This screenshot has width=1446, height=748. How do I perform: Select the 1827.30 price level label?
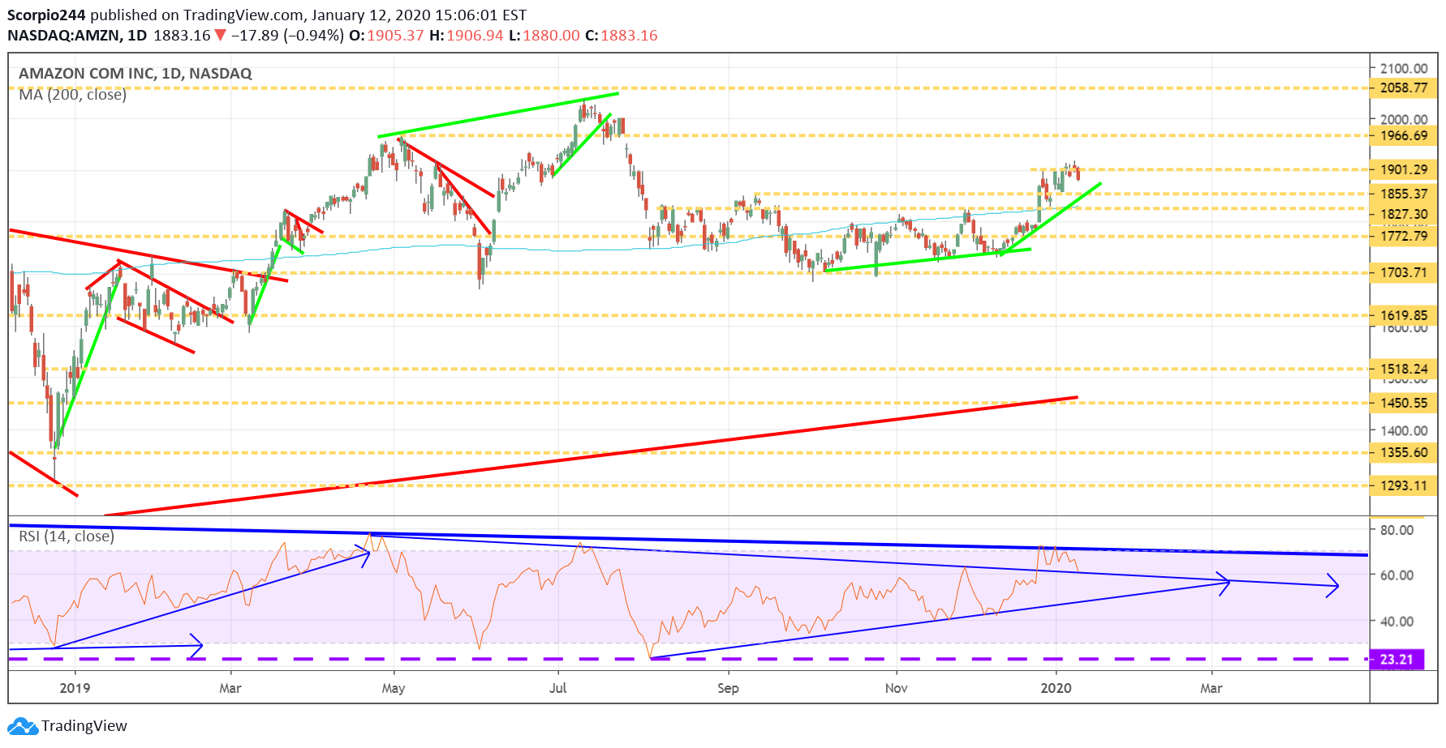[x=1404, y=215]
